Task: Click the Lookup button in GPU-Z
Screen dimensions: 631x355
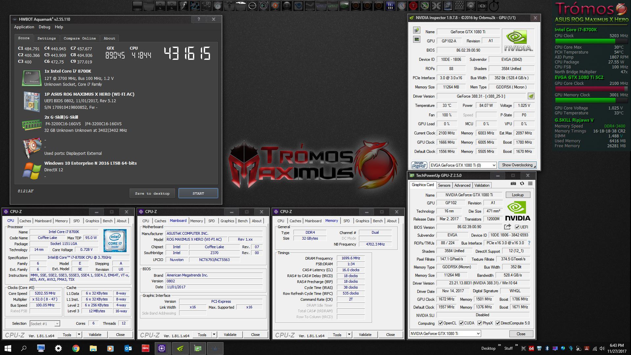Action: [518, 195]
